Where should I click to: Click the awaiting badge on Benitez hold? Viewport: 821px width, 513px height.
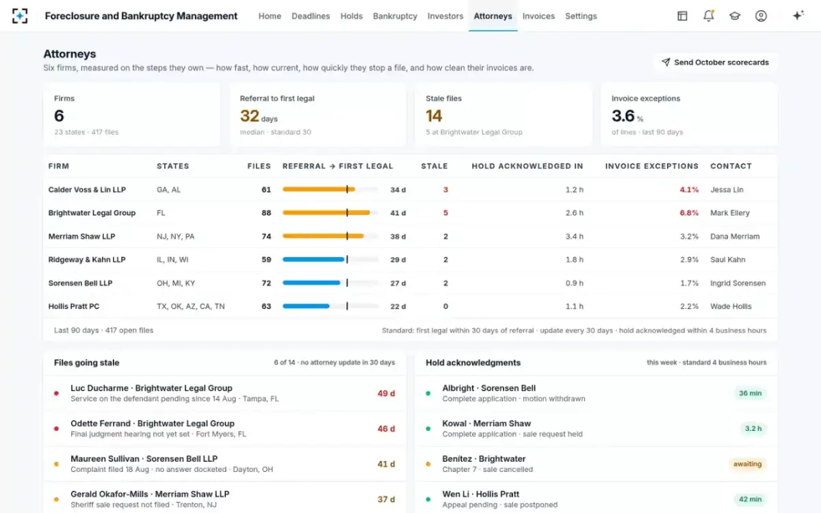(x=747, y=464)
